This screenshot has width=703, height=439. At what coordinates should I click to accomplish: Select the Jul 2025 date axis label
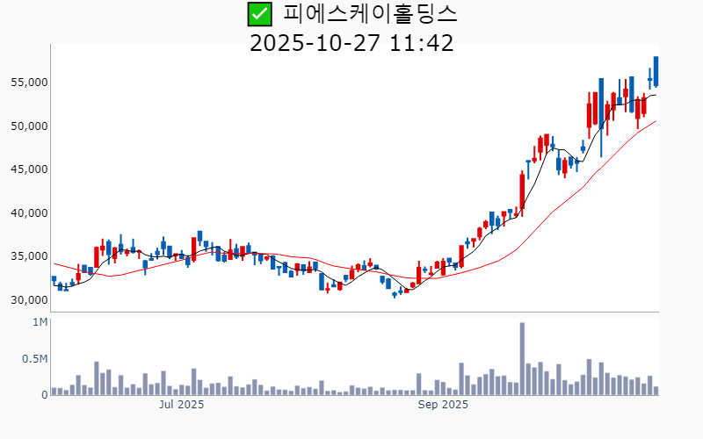(181, 405)
